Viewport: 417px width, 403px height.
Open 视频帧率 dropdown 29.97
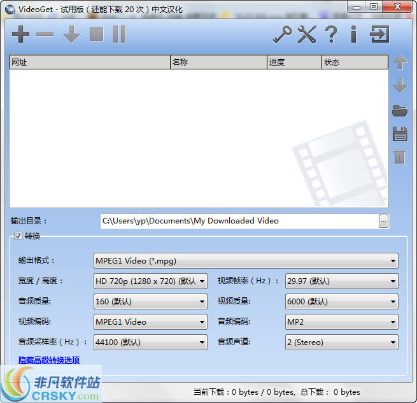pyautogui.click(x=341, y=281)
